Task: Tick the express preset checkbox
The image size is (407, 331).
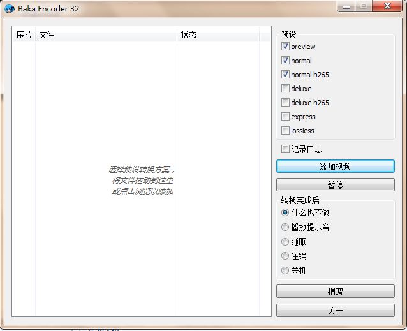Action: 285,117
